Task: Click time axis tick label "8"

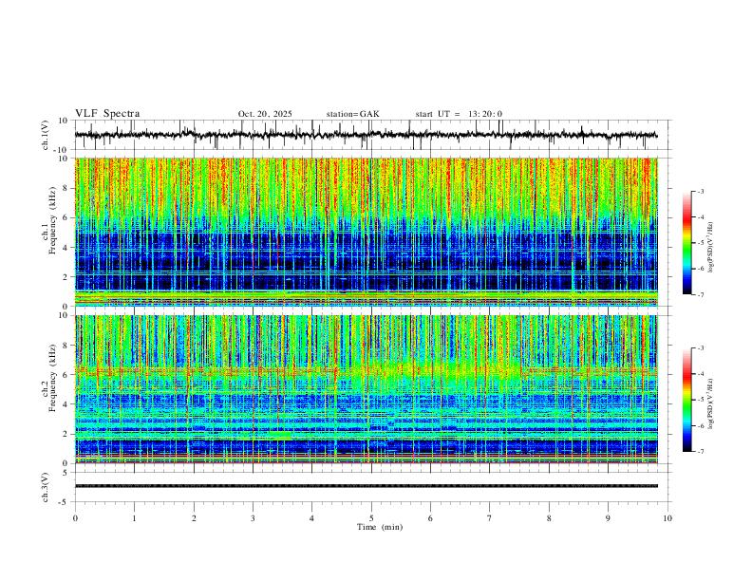Action: (549, 518)
